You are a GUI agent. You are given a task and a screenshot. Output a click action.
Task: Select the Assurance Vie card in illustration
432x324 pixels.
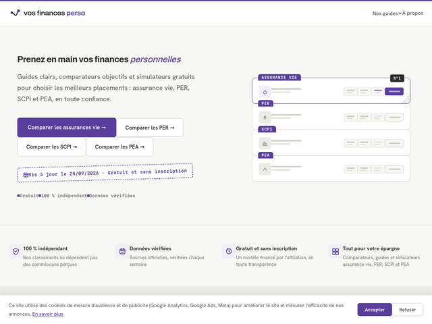point(331,90)
